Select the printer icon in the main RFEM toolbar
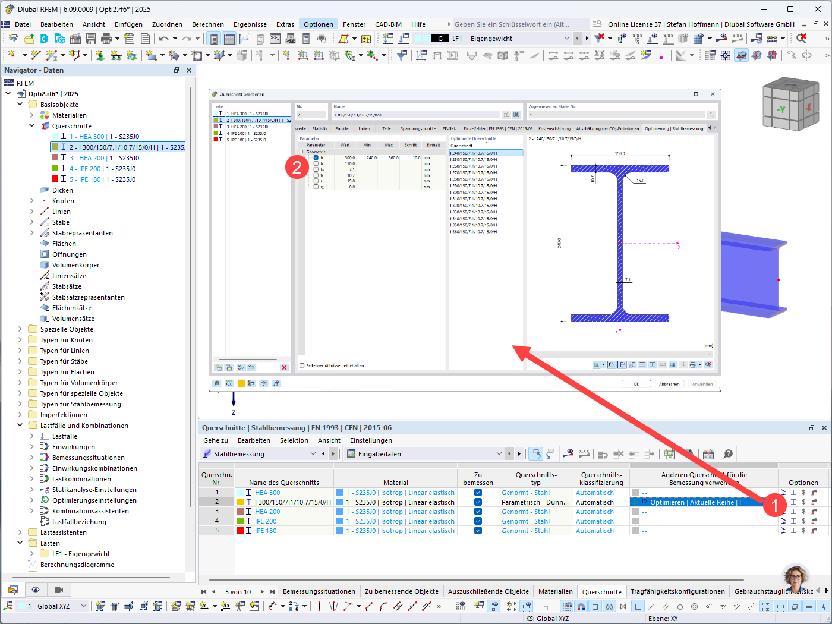 point(106,37)
